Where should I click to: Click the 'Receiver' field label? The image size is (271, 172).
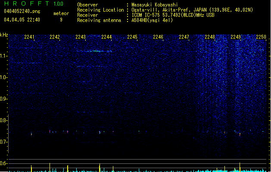click(x=87, y=15)
